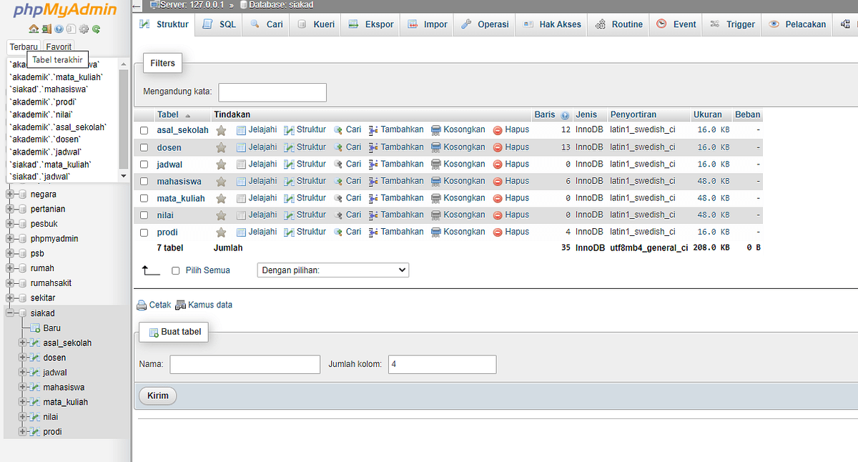The width and height of the screenshot is (858, 462).
Task: Click the Kamus data link
Action: (x=210, y=305)
